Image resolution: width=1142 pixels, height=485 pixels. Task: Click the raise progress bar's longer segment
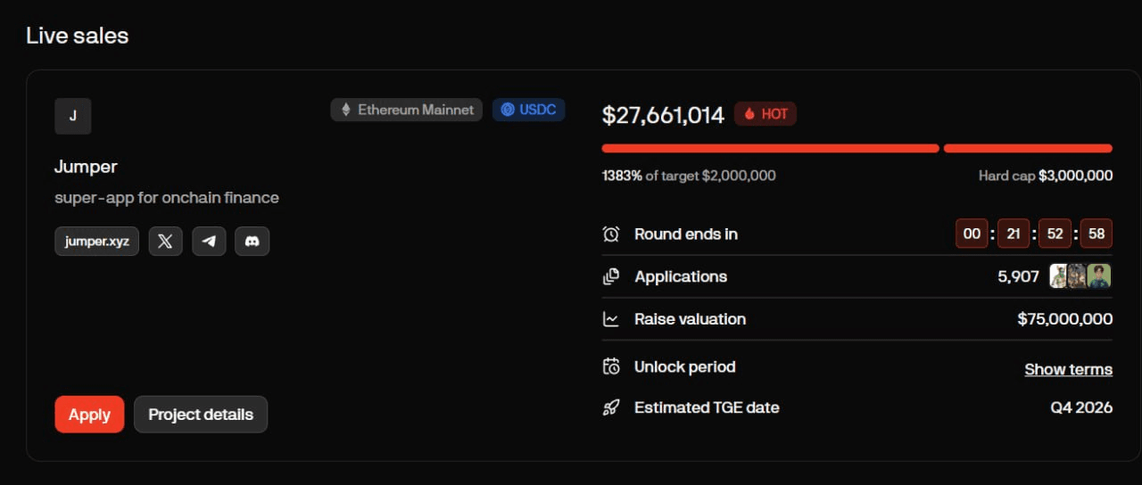pyautogui.click(x=771, y=148)
